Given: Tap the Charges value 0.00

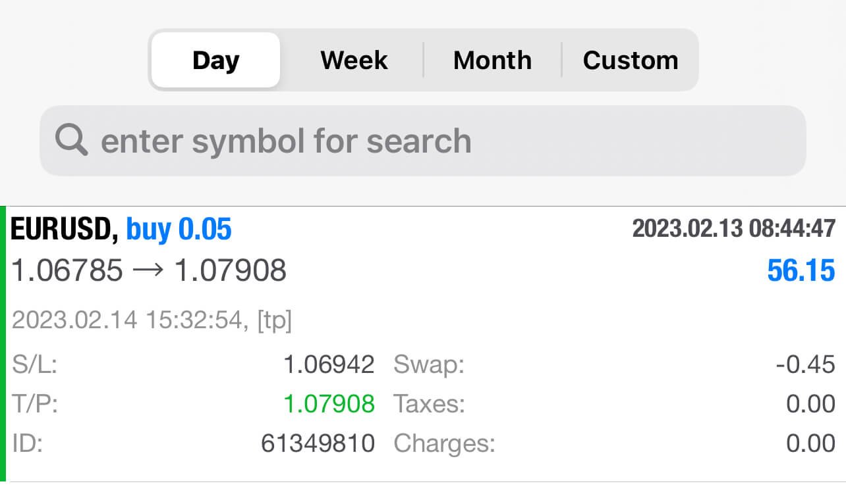Looking at the screenshot, I should [x=811, y=443].
